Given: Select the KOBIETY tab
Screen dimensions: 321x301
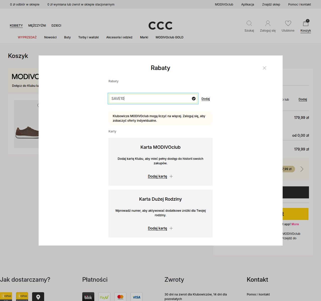Looking at the screenshot, I should 16,26.
